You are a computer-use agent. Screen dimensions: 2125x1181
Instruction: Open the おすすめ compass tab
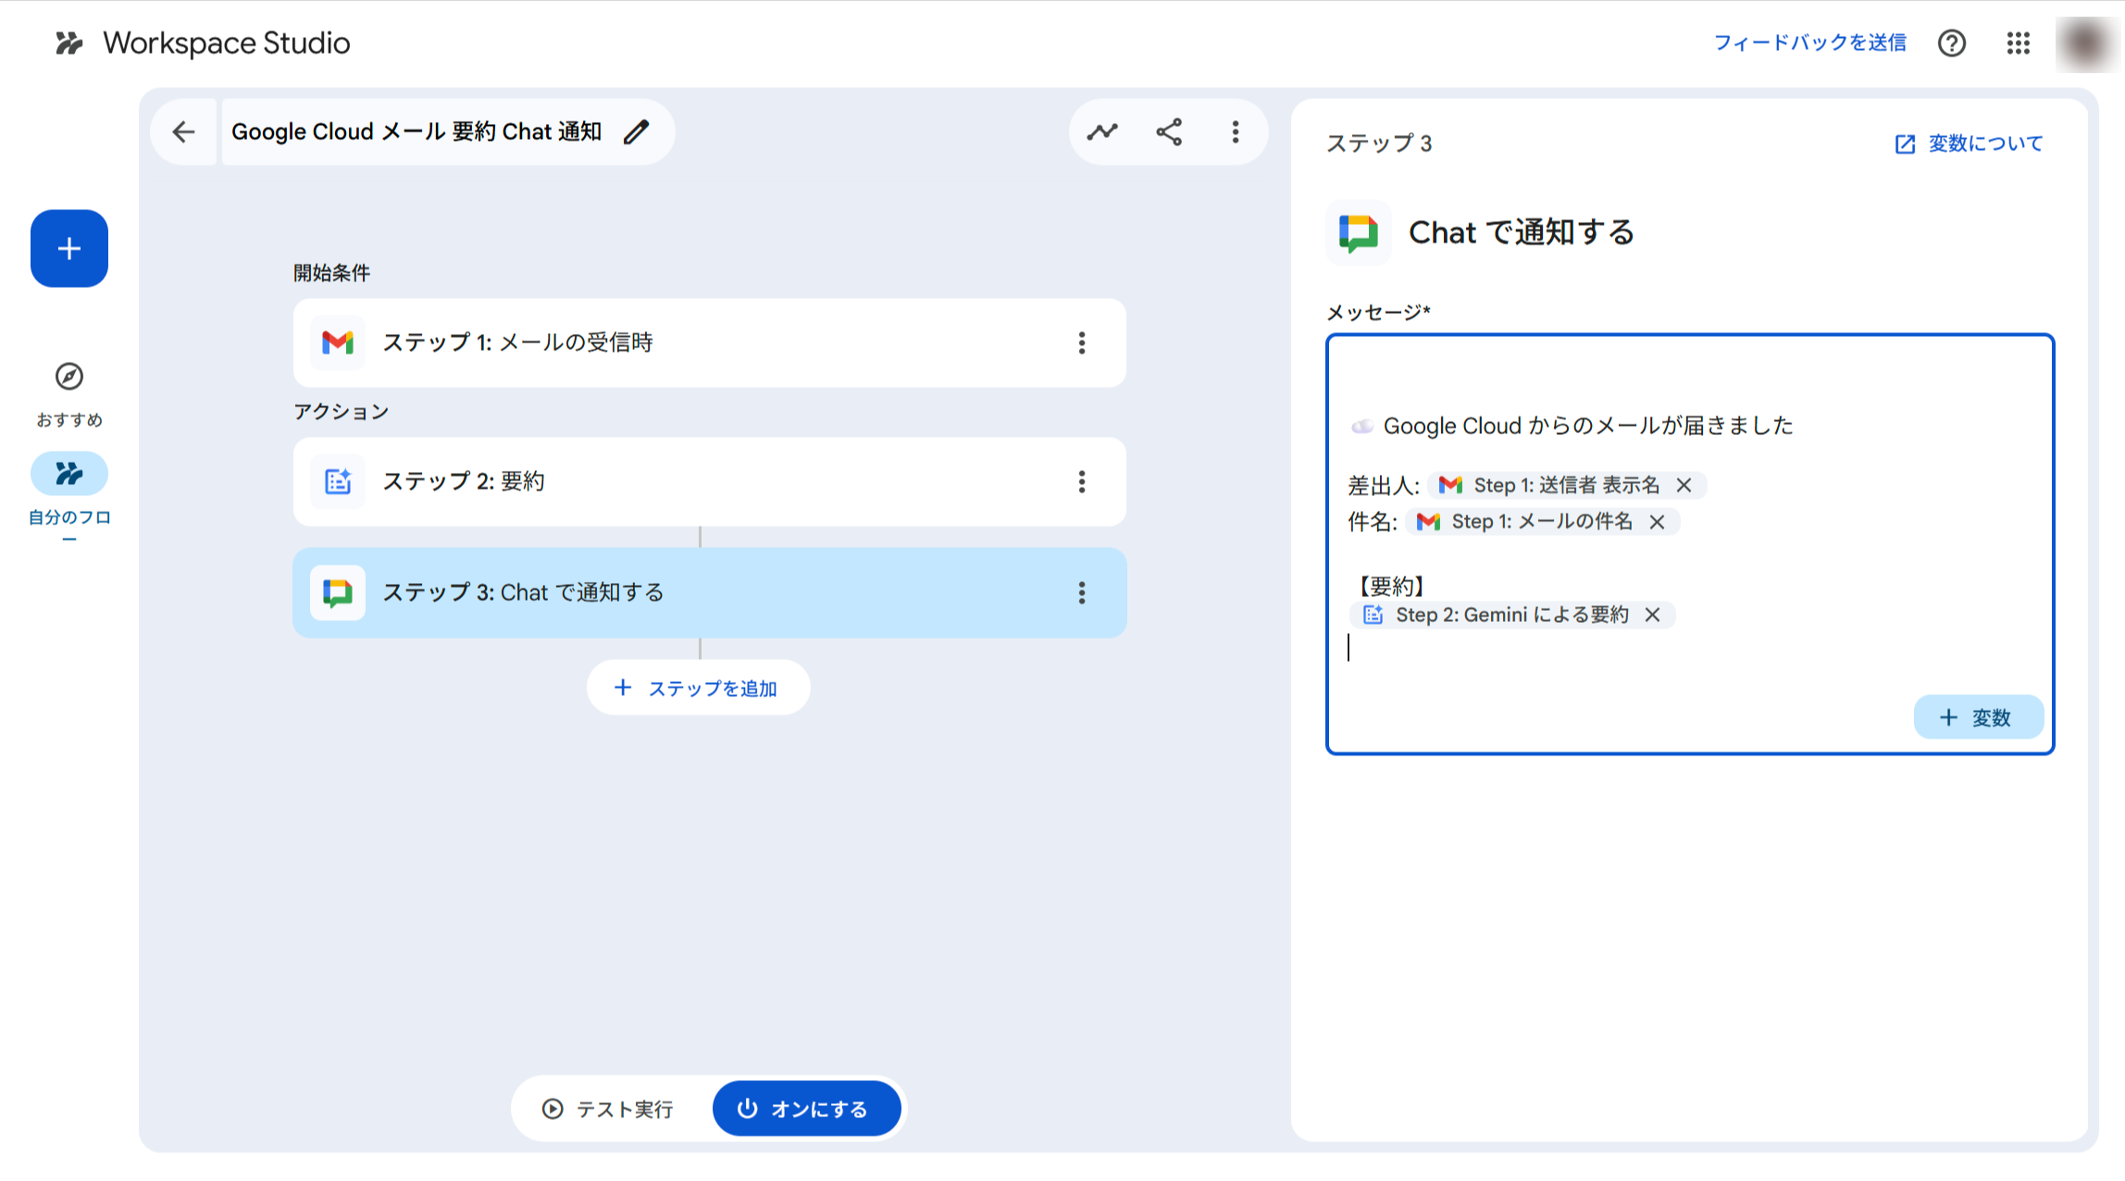coord(68,394)
